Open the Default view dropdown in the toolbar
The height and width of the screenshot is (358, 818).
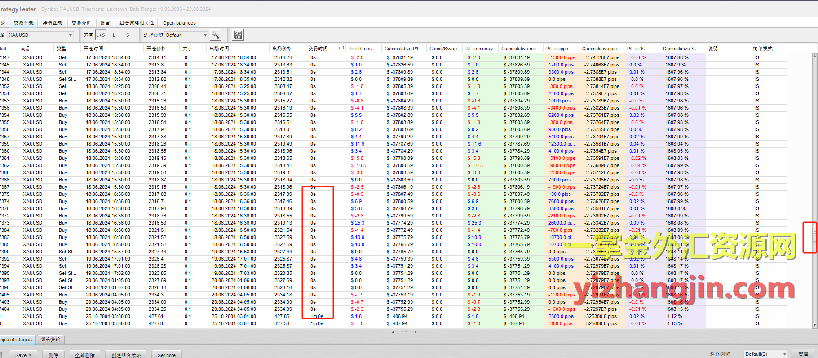pos(186,35)
